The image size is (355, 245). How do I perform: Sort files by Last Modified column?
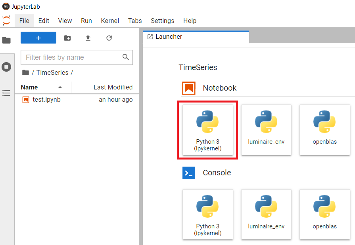coord(113,87)
